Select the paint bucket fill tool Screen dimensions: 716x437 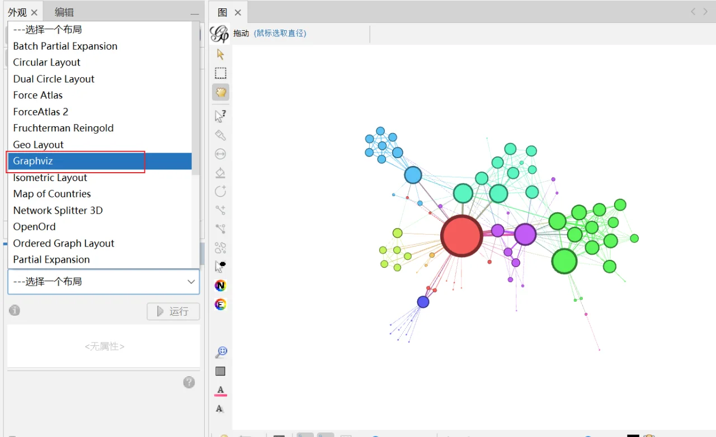[220, 173]
